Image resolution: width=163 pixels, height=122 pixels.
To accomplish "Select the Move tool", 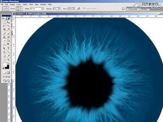I will (x=8, y=22).
